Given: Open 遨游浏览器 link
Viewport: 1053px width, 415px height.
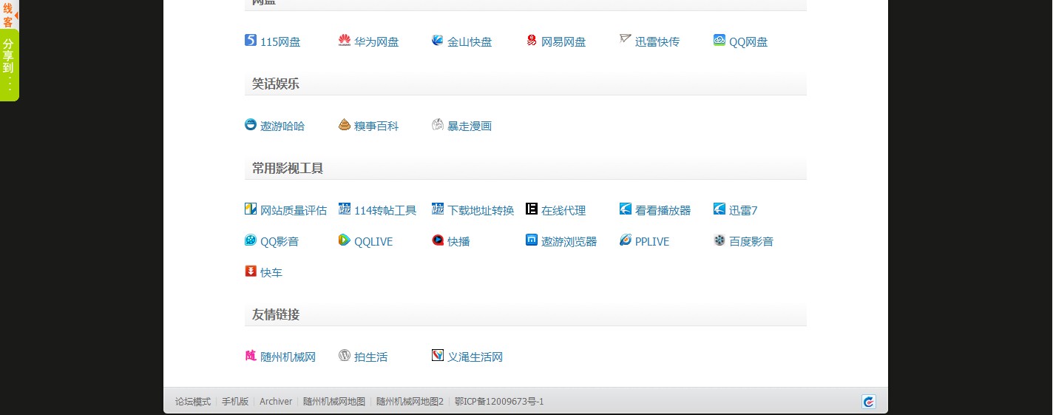Looking at the screenshot, I should [569, 242].
